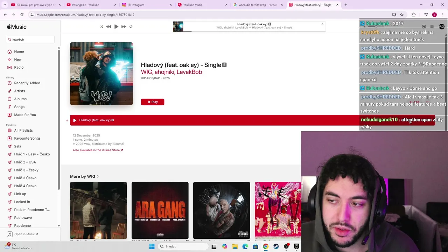The width and height of the screenshot is (448, 252).
Task: Focus the search field containing levakbob
Action: pyautogui.click(x=30, y=40)
